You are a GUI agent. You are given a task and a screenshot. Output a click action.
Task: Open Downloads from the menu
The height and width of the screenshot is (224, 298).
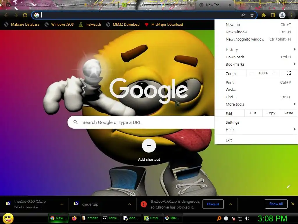pos(256,57)
